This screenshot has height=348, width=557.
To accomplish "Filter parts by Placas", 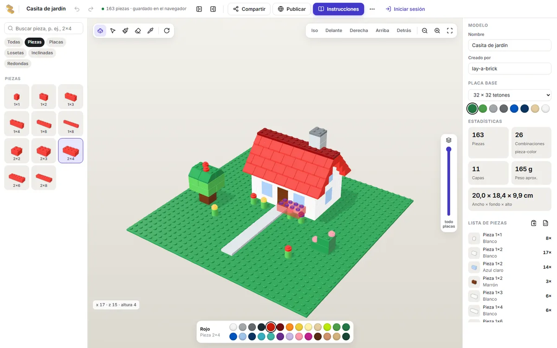I will pos(56,42).
